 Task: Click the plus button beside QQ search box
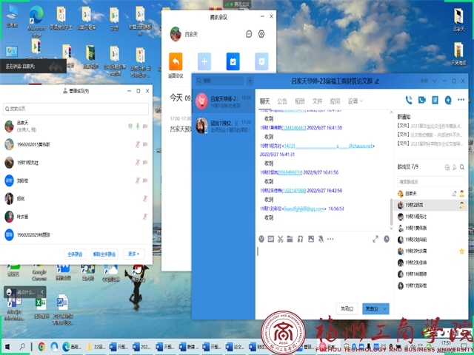250,81
